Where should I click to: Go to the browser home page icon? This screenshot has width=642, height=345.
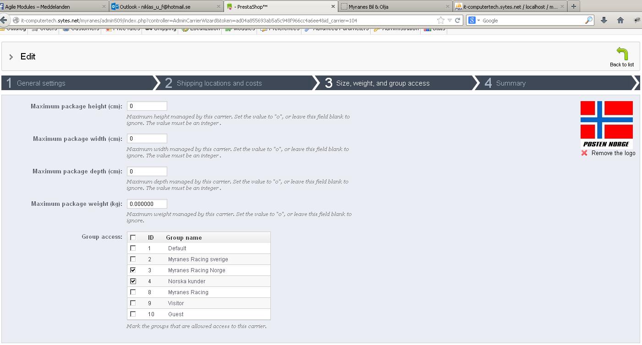click(620, 20)
